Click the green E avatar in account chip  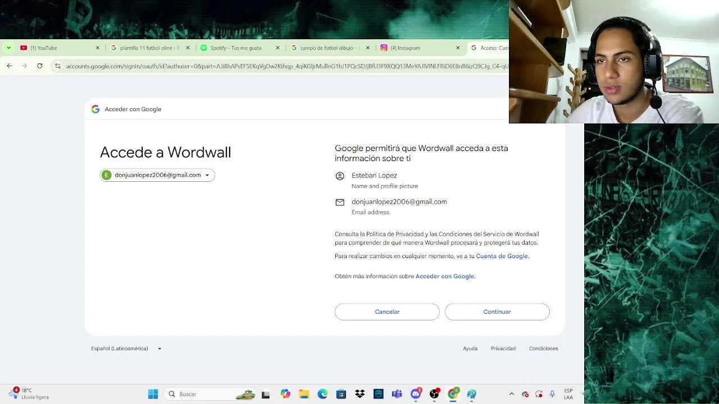tap(107, 175)
